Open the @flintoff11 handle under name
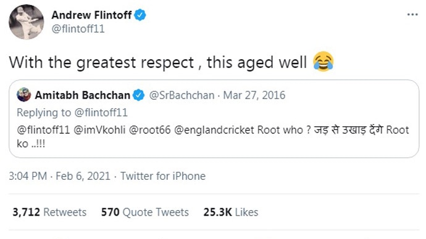426x239 pixels. [x=78, y=29]
